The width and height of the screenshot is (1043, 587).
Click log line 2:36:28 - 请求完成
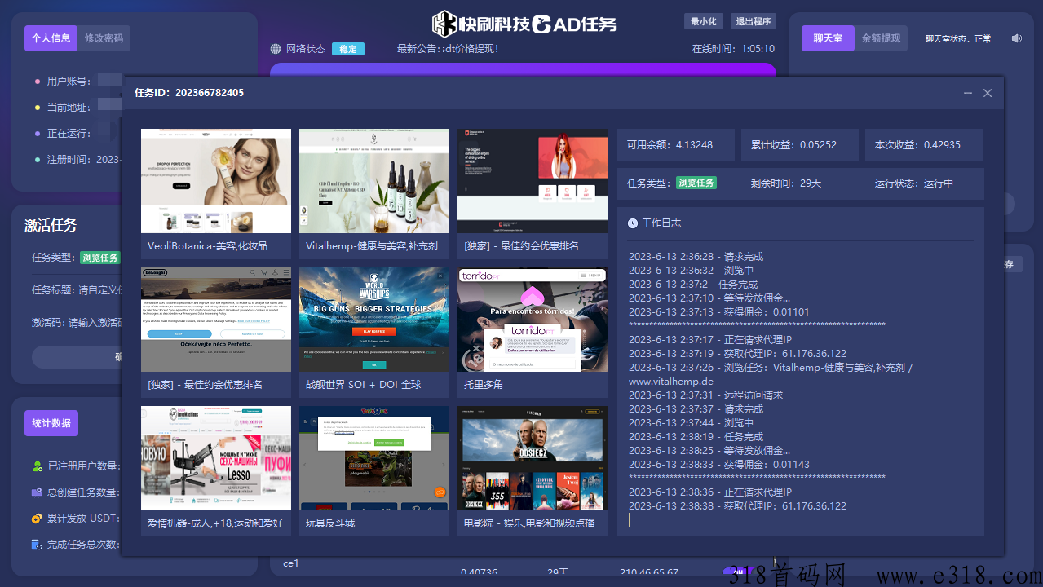coord(696,257)
